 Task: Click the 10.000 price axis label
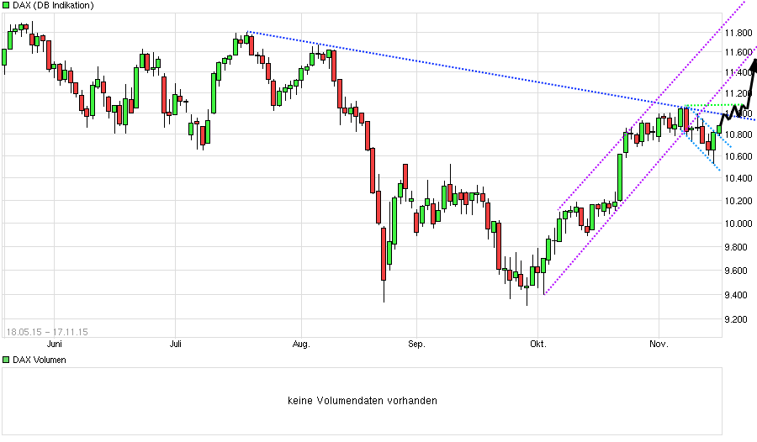point(738,224)
